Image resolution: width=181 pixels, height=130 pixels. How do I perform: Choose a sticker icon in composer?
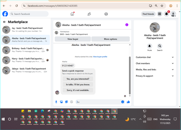(x=67, y=102)
